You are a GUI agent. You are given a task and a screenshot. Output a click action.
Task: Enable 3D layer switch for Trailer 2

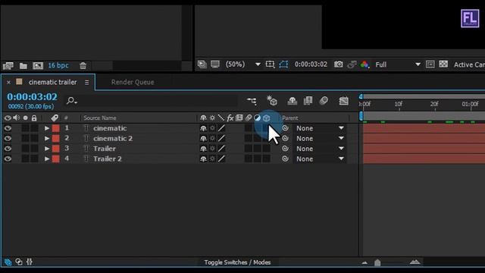tap(266, 158)
